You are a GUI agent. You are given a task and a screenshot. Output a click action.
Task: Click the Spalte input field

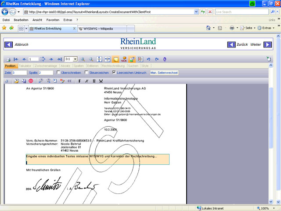pyautogui.click(x=46, y=73)
